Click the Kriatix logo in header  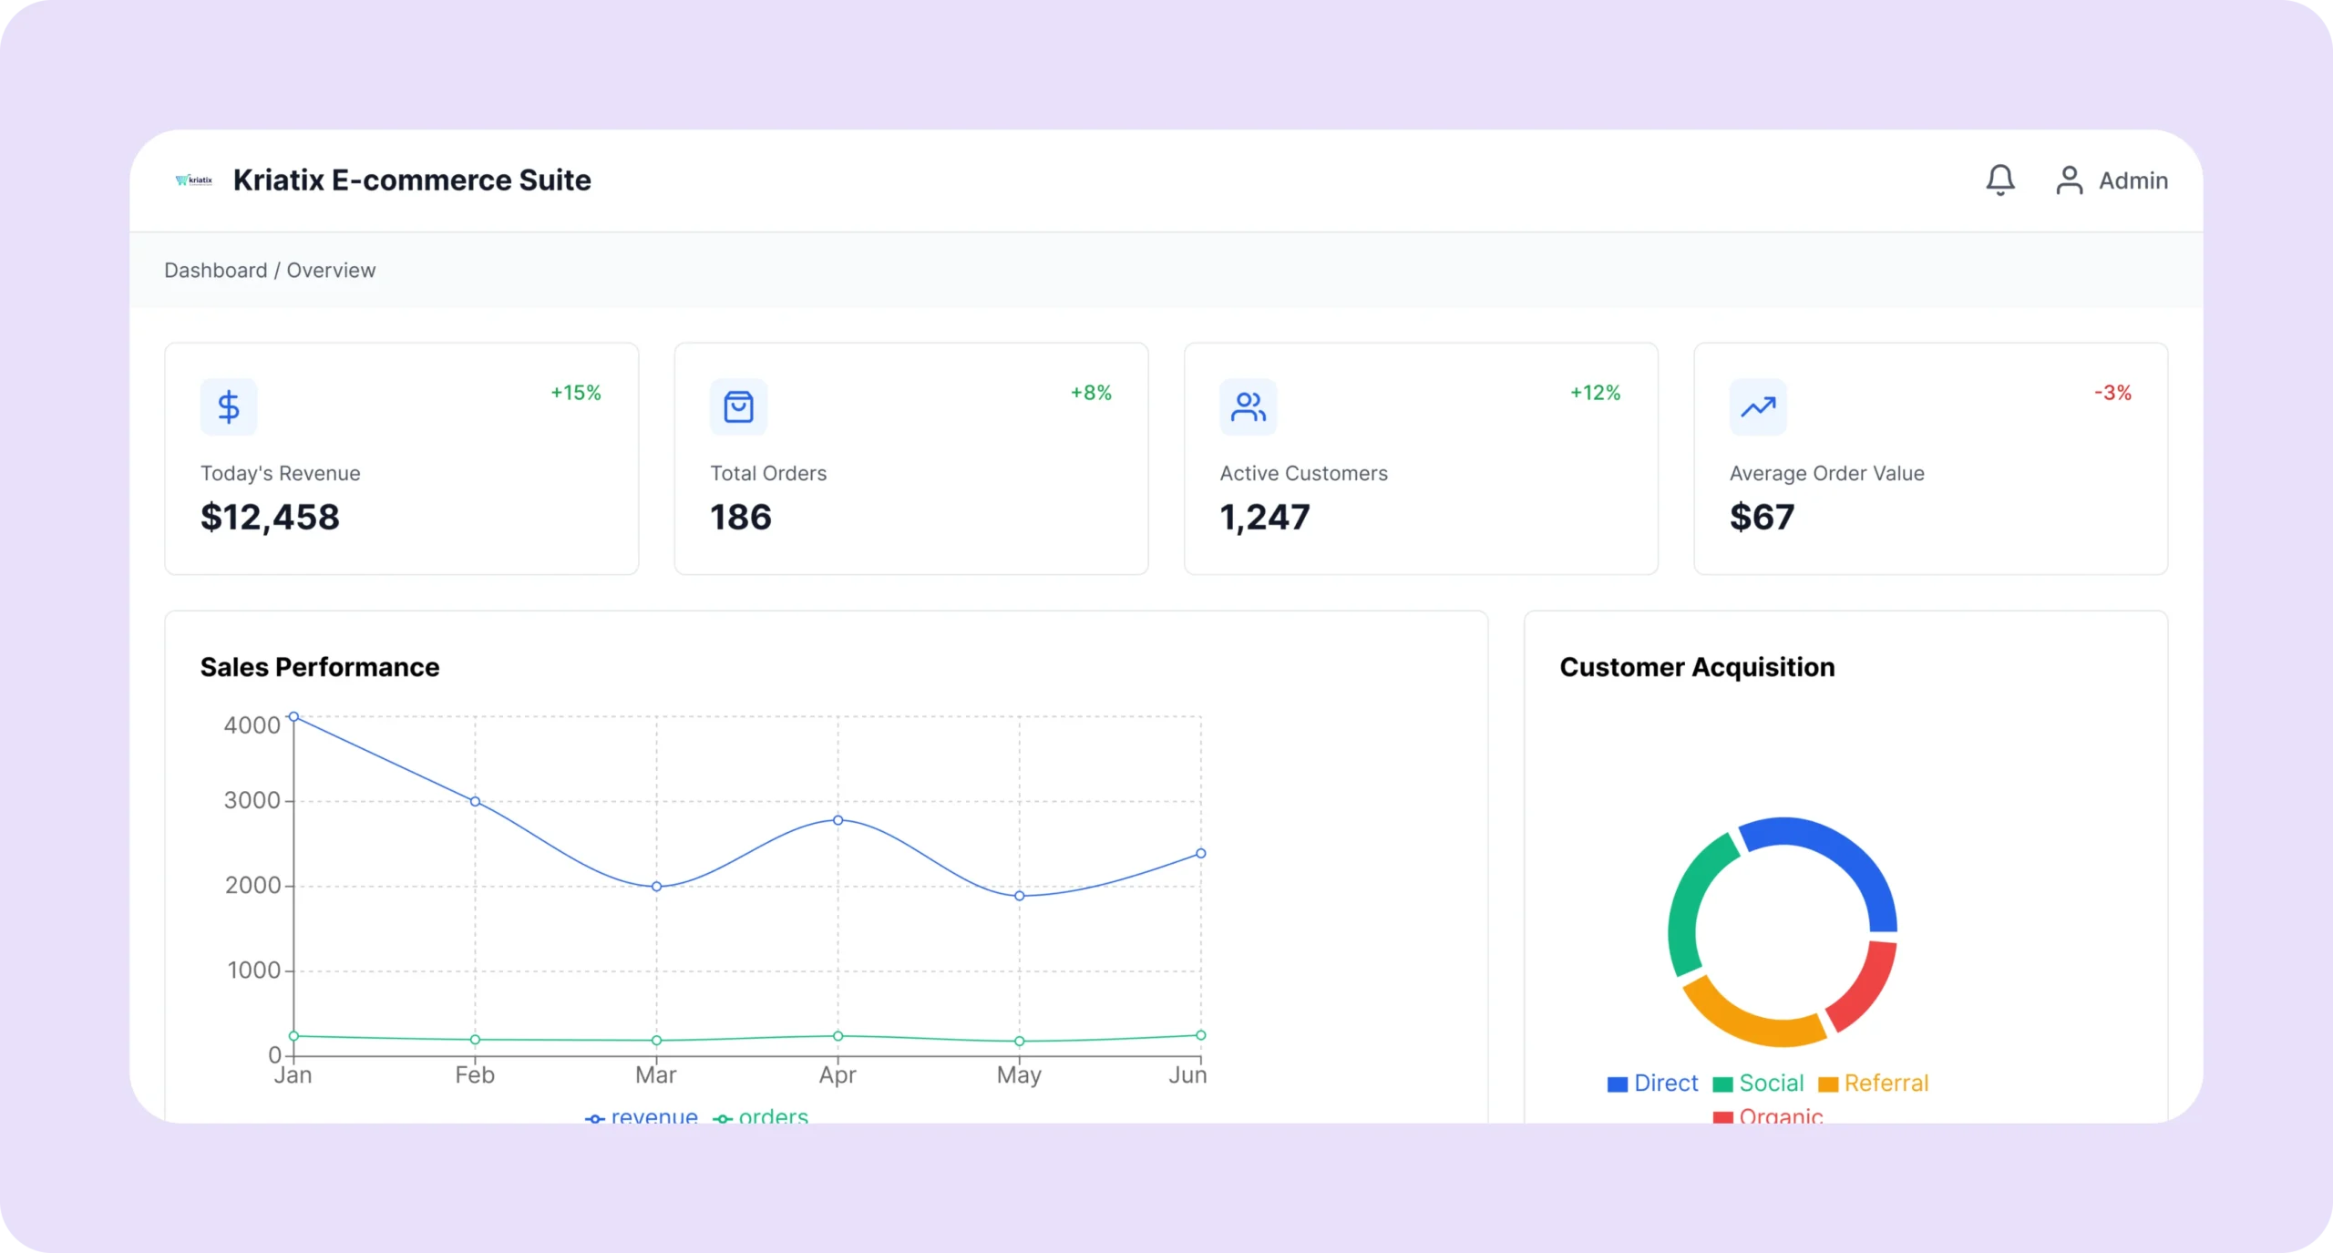194,180
